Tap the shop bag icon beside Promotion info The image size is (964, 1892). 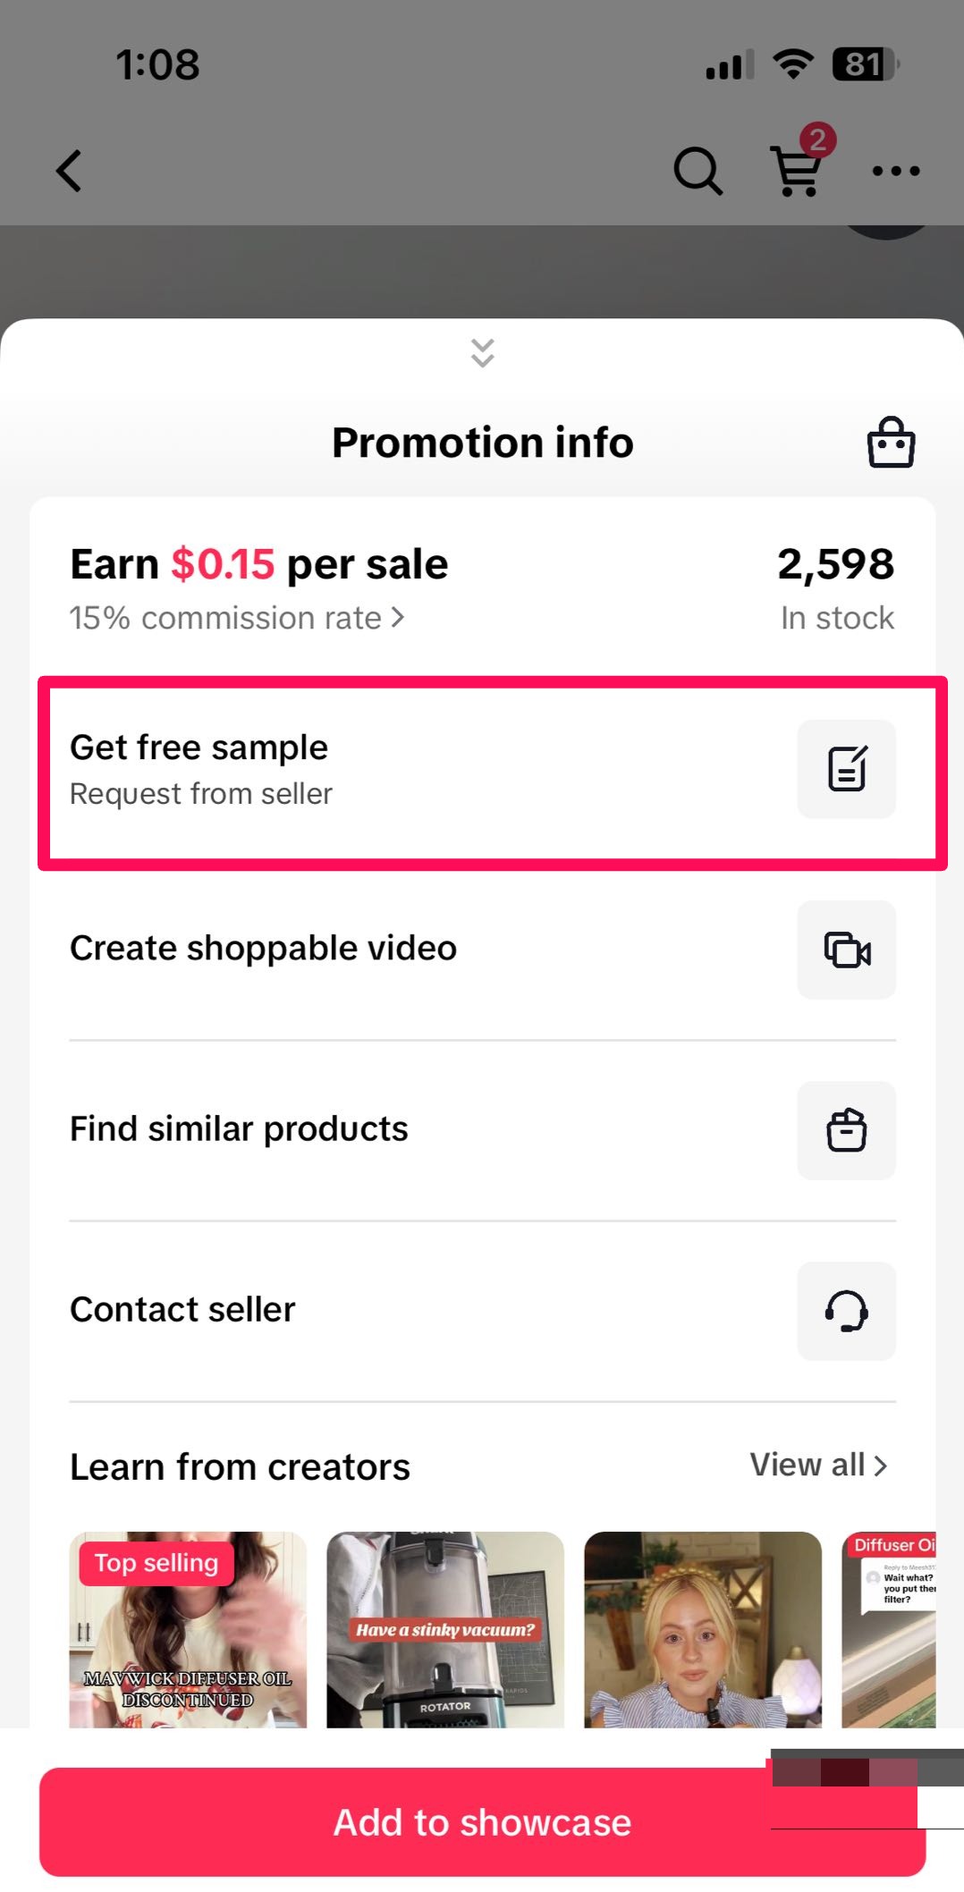point(891,443)
